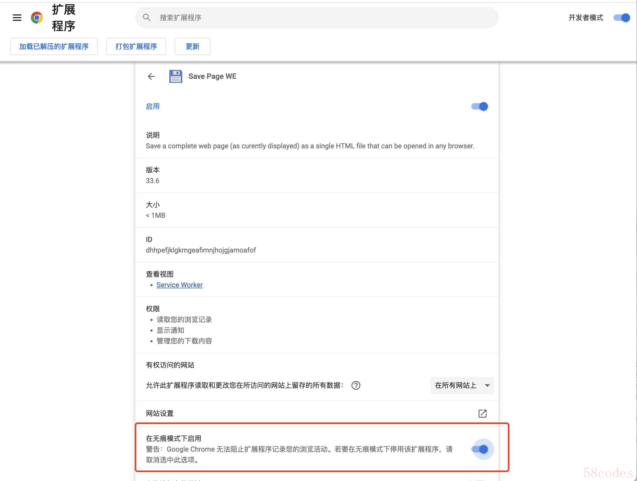This screenshot has width=637, height=481.
Task: Toggle 开发者模式 switch off
Action: coord(622,18)
